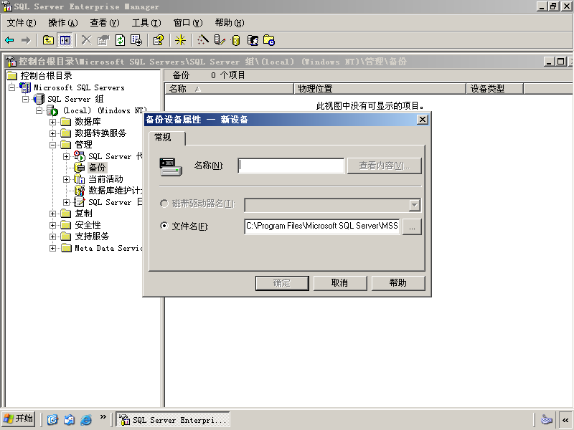Sort by the 物理位置 column header
574x430 pixels.
pos(380,89)
